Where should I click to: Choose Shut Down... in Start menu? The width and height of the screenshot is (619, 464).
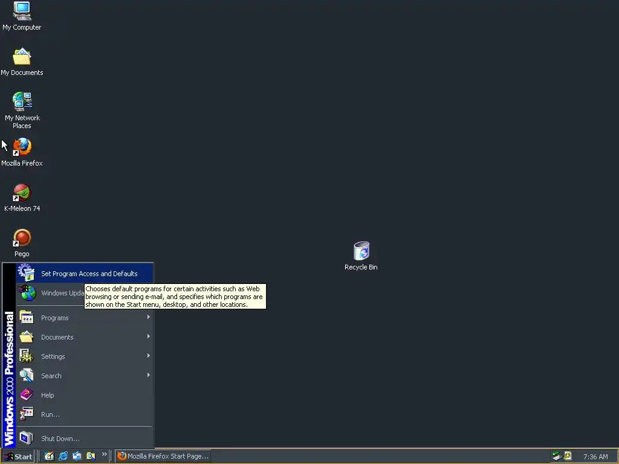tap(85, 439)
